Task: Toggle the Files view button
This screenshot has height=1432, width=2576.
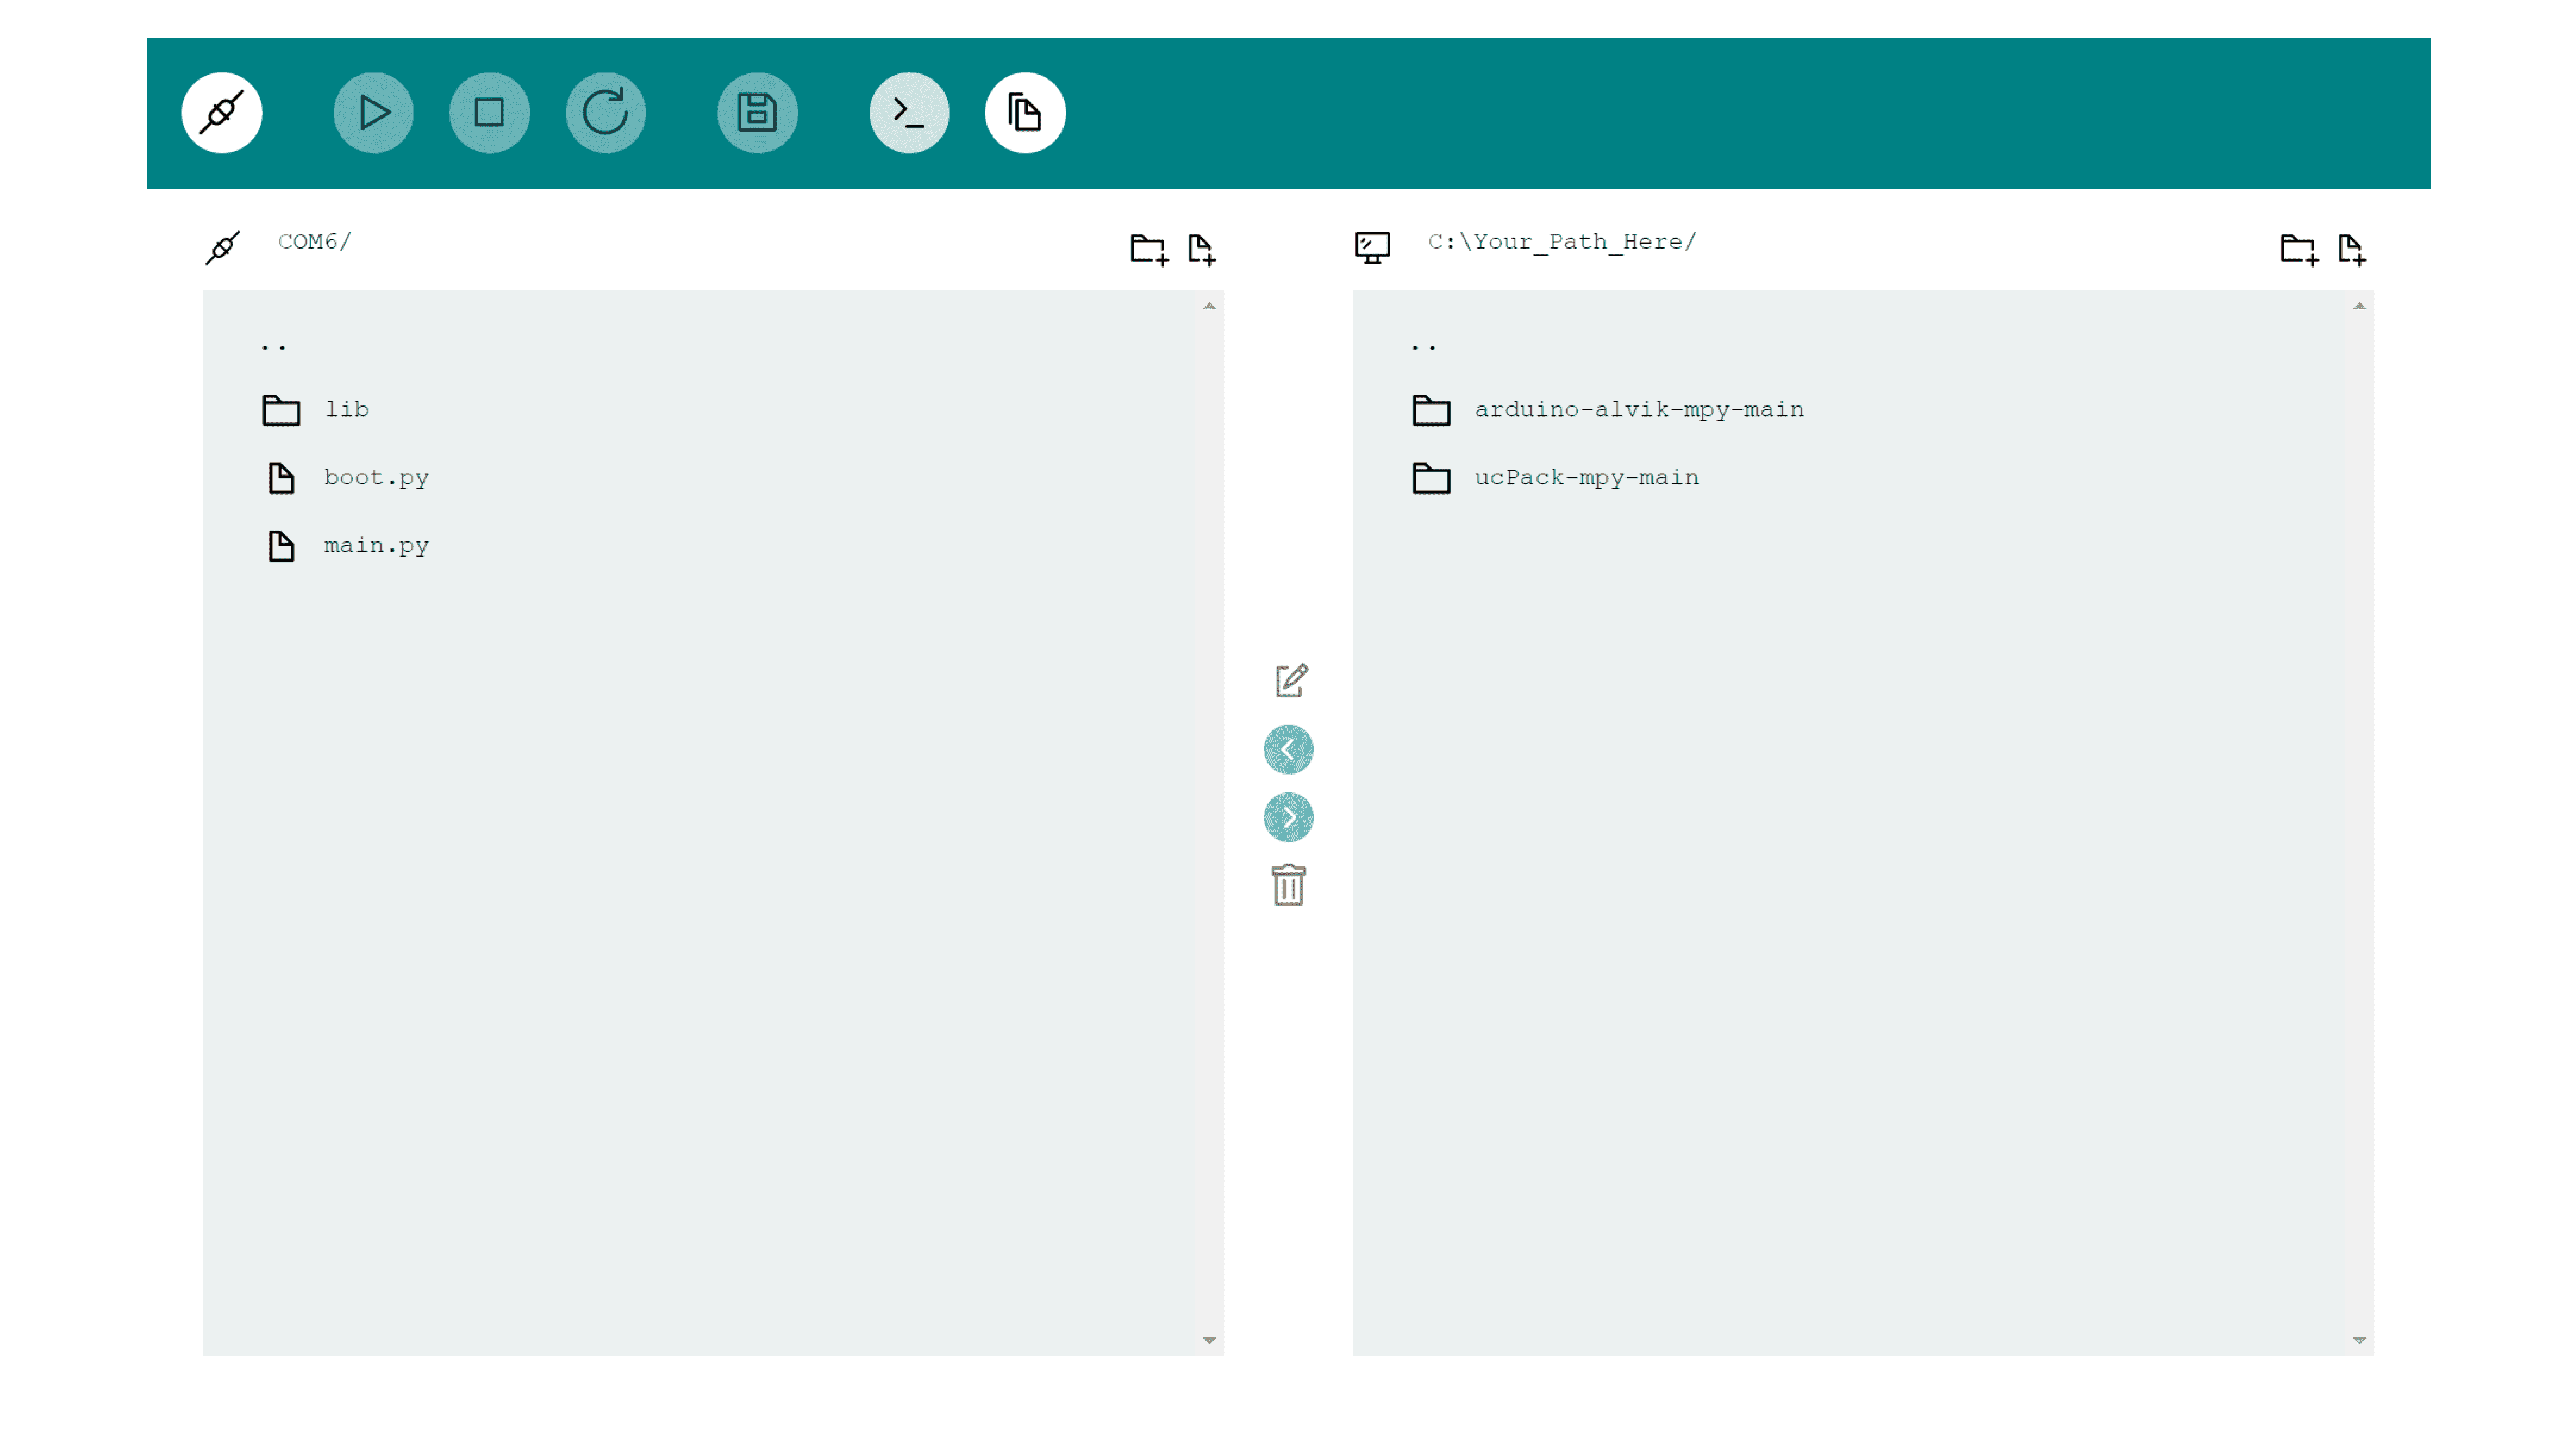Action: 1024,113
